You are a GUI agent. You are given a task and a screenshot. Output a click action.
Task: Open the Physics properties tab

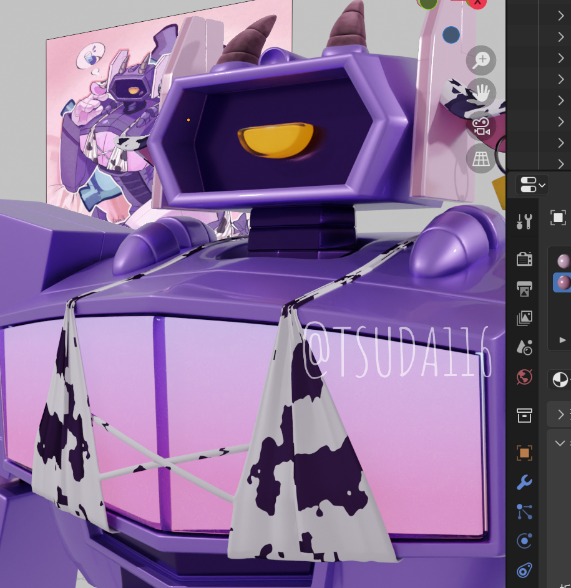point(524,541)
